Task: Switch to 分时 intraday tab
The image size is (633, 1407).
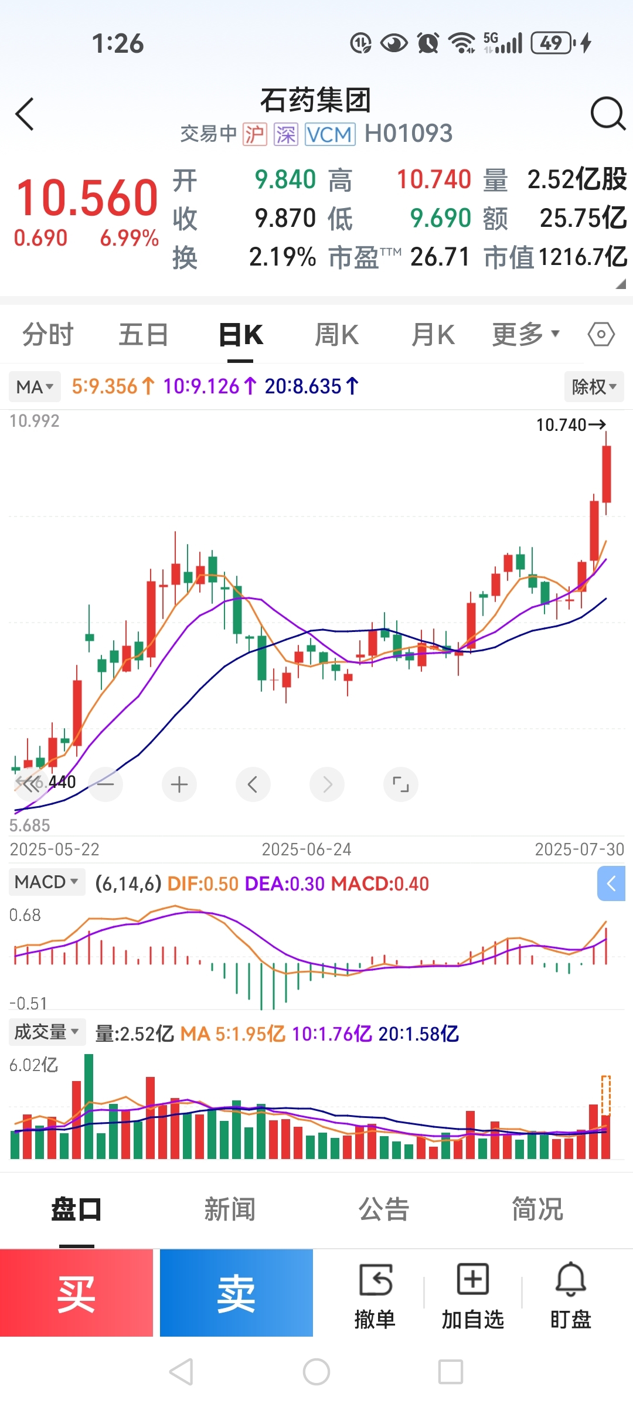Action: 48,335
